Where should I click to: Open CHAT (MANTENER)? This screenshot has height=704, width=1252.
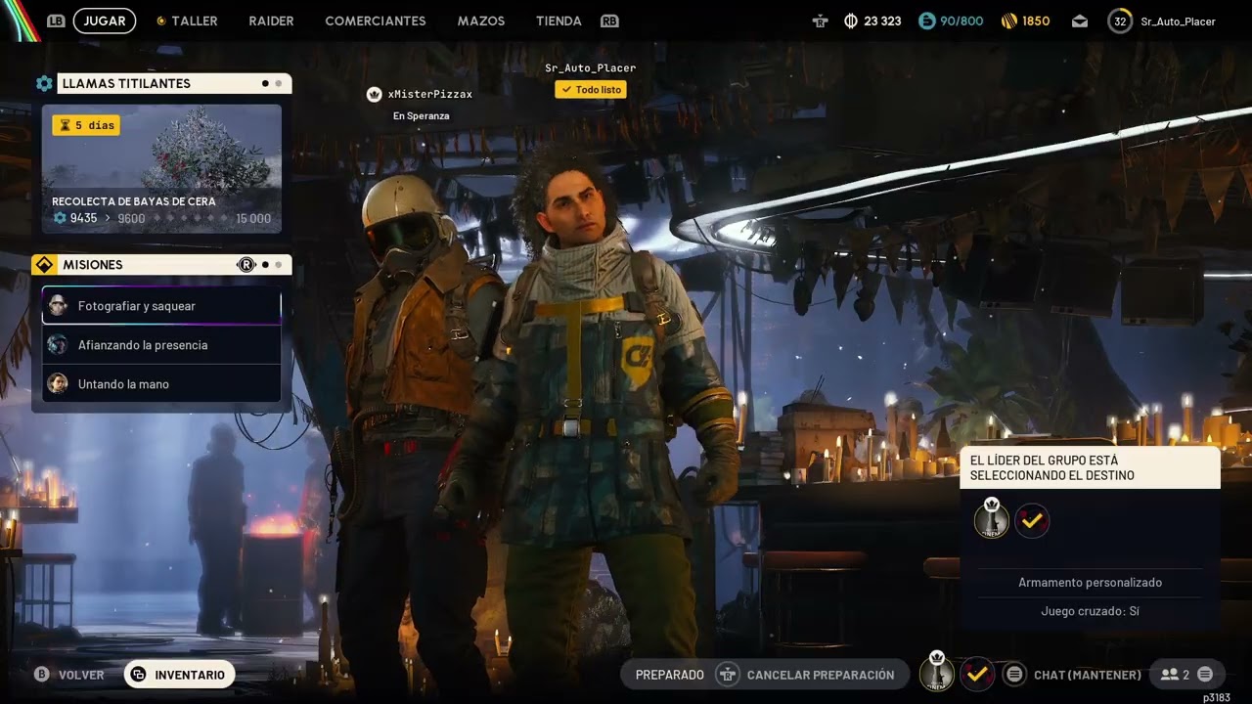click(1088, 675)
